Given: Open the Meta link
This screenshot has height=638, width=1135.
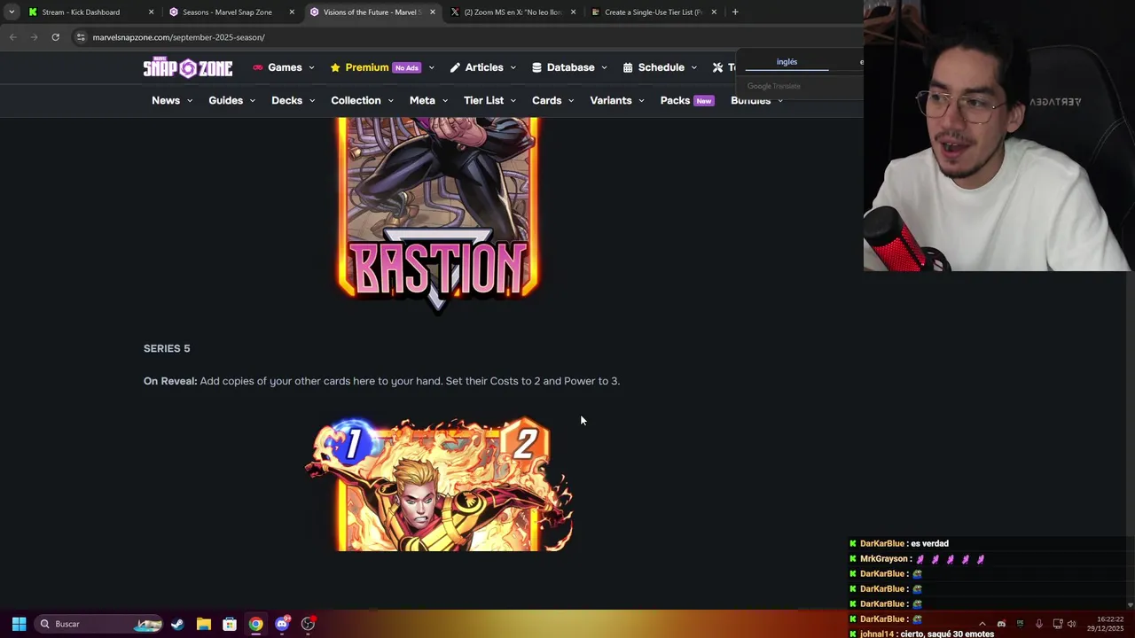Looking at the screenshot, I should pos(422,100).
